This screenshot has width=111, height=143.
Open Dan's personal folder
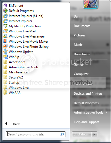pos(77,16)
